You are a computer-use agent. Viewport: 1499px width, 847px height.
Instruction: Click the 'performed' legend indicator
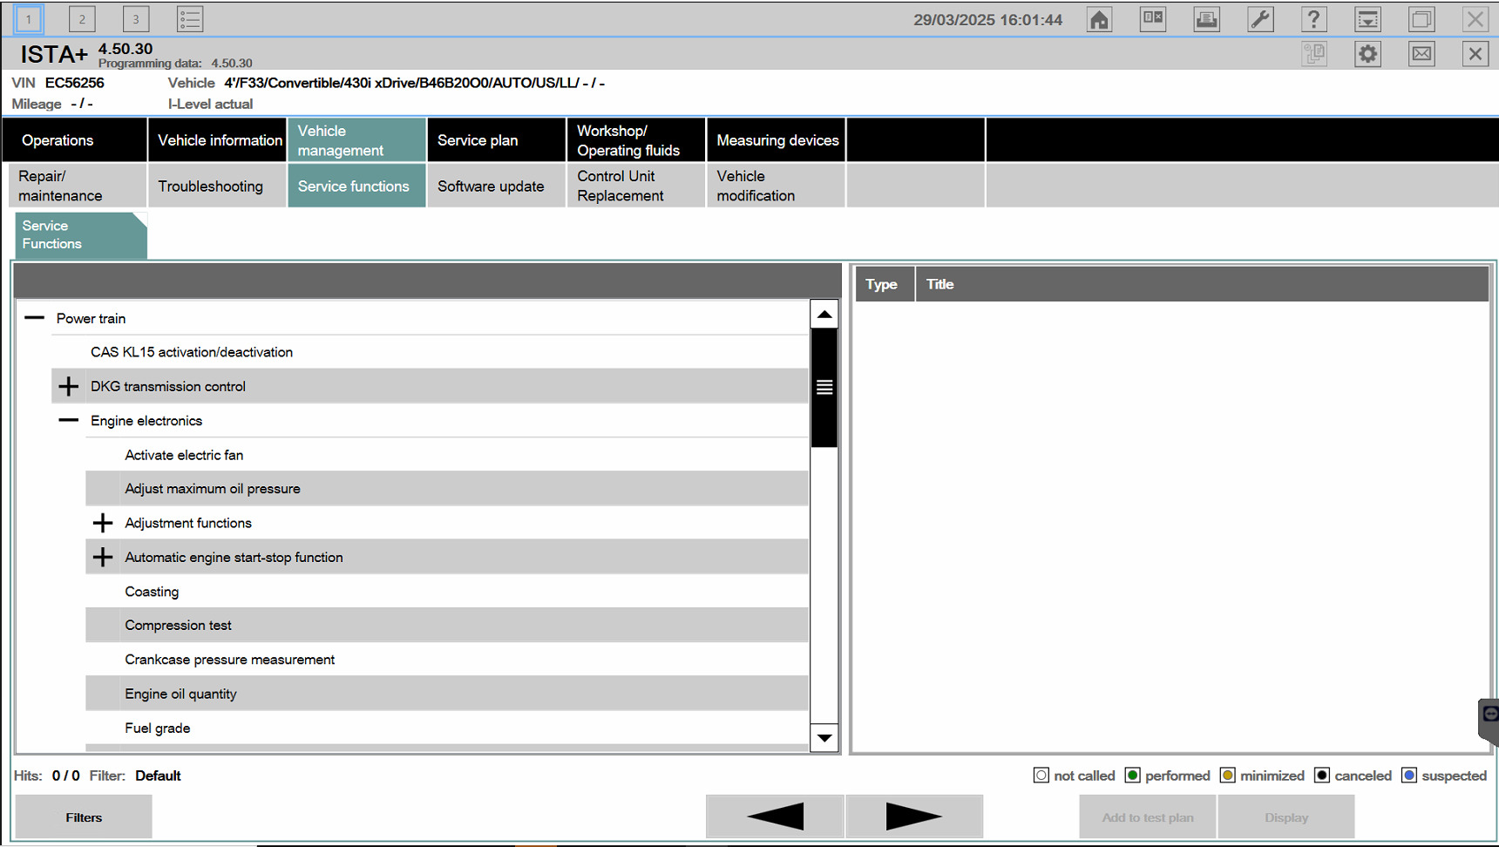point(1133,776)
